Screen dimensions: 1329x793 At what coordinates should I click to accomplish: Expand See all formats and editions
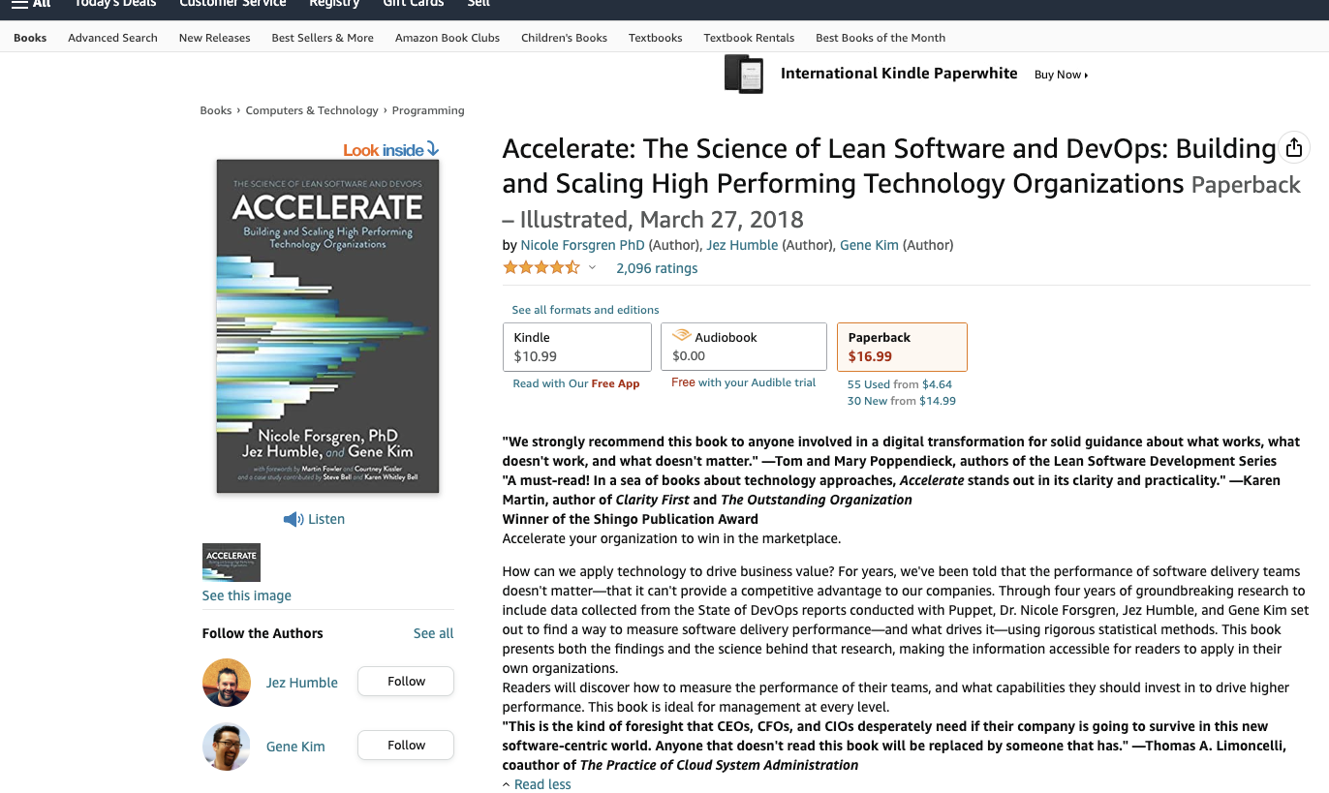[x=585, y=310]
